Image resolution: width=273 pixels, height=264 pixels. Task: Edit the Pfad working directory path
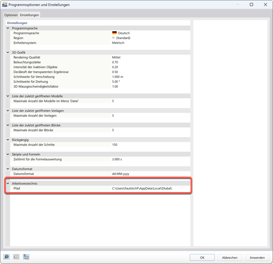[x=142, y=188]
